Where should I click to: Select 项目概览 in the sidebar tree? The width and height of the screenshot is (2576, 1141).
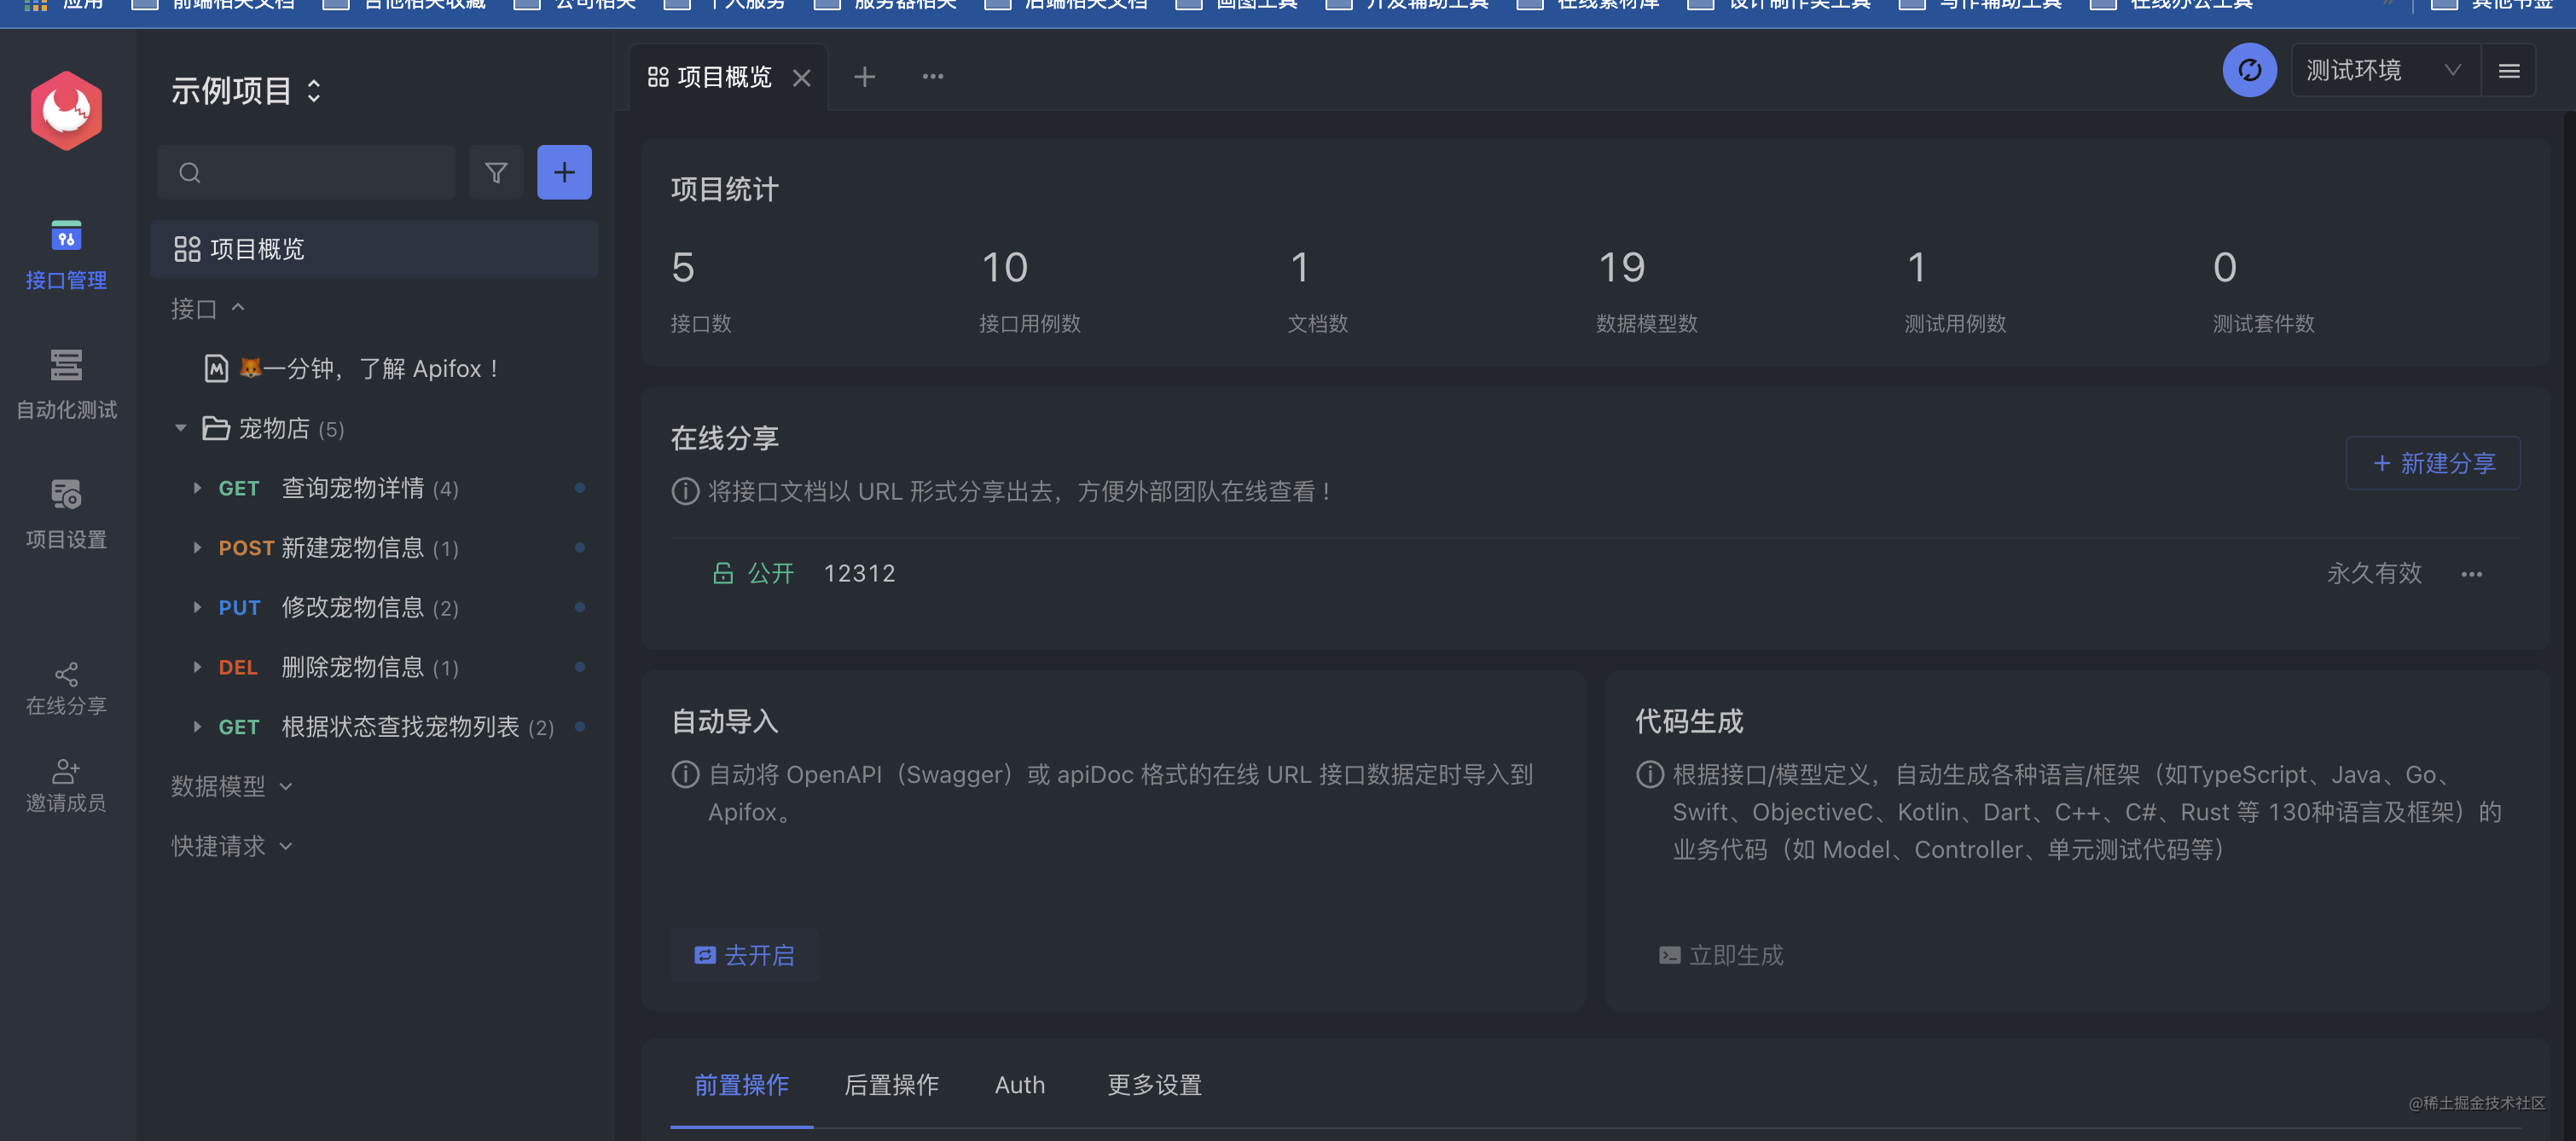(374, 249)
